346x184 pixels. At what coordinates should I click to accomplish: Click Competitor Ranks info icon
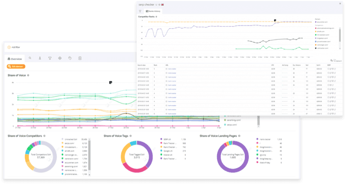156,17
